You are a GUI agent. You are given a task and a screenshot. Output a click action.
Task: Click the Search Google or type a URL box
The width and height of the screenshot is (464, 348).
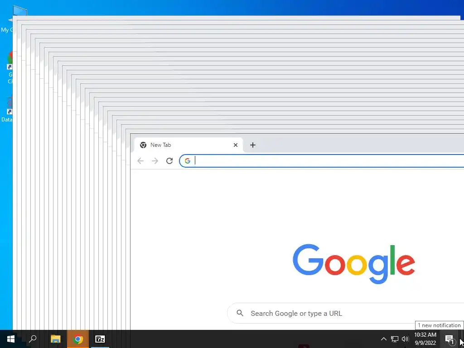pyautogui.click(x=345, y=314)
